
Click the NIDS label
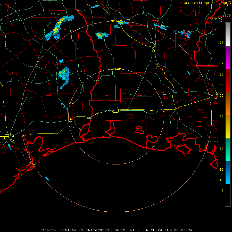click(226, 15)
